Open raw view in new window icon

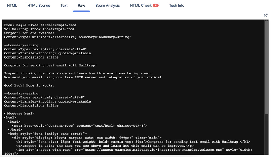point(265,16)
